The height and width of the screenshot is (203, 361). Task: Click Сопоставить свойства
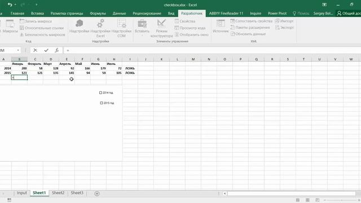[251, 21]
